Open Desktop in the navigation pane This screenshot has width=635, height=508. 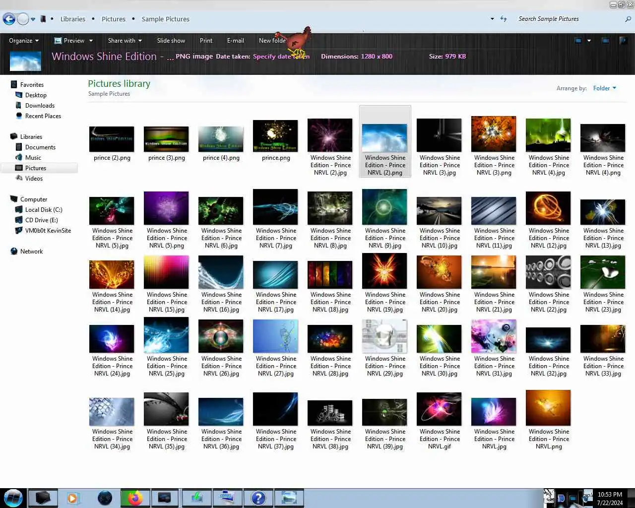[x=36, y=95]
